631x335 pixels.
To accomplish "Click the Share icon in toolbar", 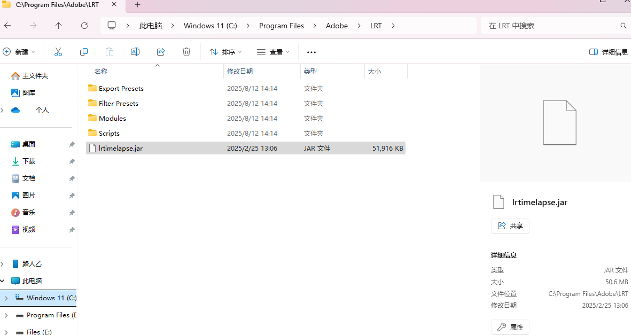I will pyautogui.click(x=161, y=52).
